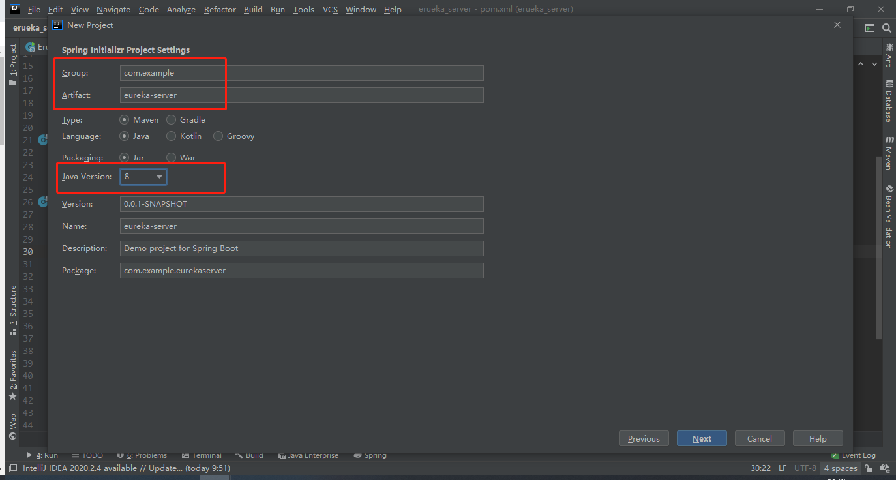Open the Edit menu
896x480 pixels.
point(55,10)
